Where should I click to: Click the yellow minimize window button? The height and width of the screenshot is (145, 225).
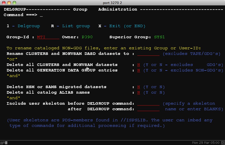pos(9,3)
